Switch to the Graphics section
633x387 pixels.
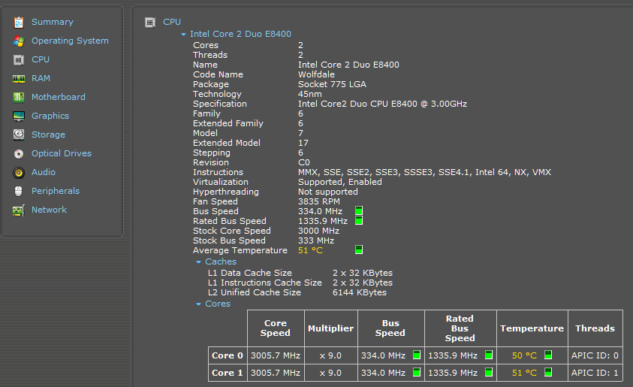click(x=50, y=116)
